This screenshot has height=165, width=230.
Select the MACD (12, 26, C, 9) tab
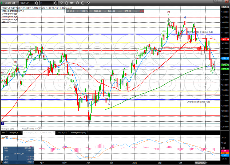point(38,133)
